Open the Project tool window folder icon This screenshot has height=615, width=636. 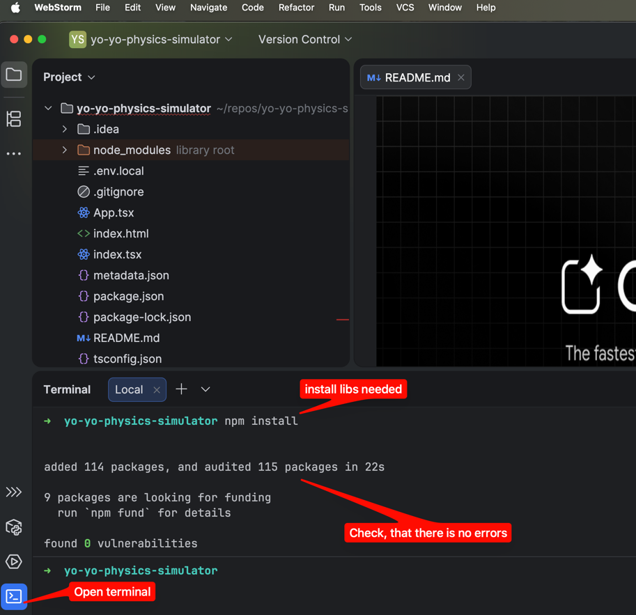tap(14, 75)
